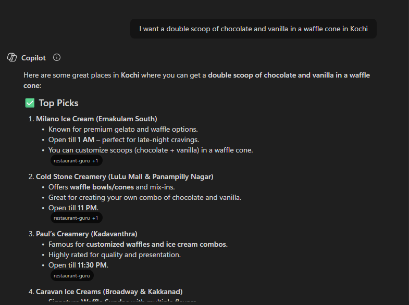
Task: Click the "Open till 11 PM" bullet
Action: tap(73, 208)
